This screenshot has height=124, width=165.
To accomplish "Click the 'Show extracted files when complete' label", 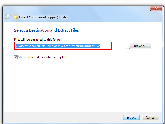I will [42, 57].
